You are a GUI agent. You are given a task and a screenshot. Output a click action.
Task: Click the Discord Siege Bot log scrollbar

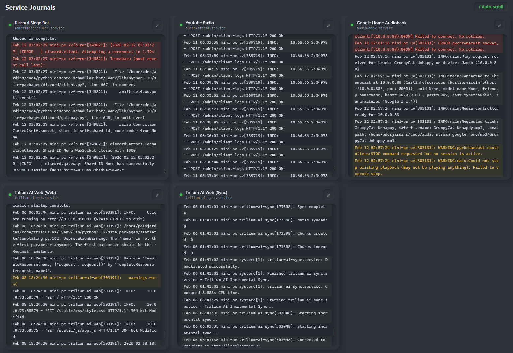click(164, 171)
